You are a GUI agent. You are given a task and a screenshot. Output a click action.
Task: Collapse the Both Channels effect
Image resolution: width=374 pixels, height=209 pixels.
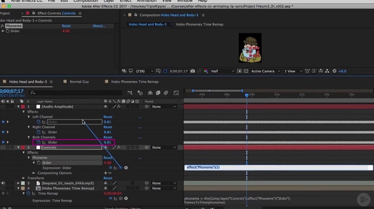pyautogui.click(x=29, y=137)
